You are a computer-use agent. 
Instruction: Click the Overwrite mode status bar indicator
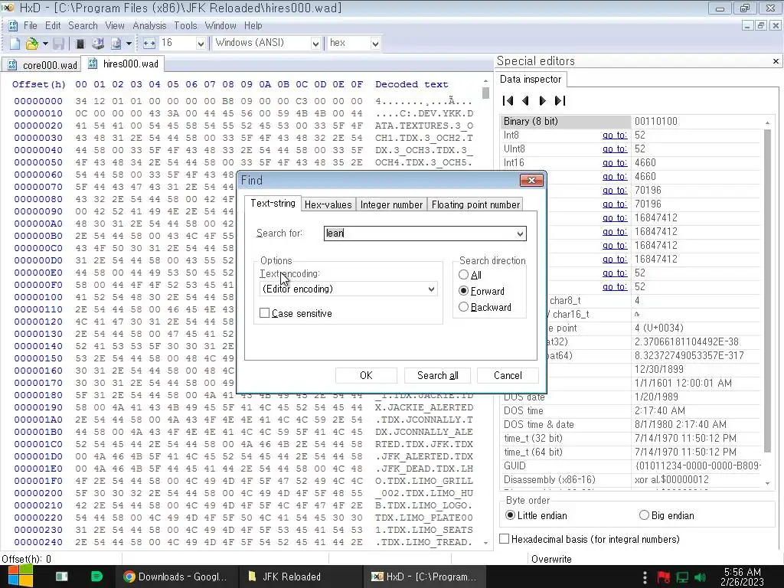tap(551, 559)
